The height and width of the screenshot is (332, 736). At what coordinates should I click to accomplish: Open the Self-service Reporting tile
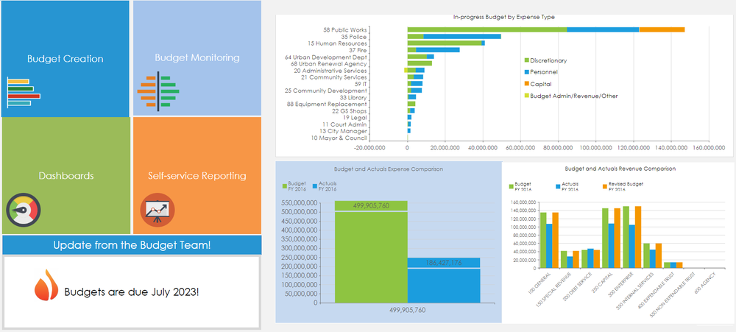click(x=197, y=176)
